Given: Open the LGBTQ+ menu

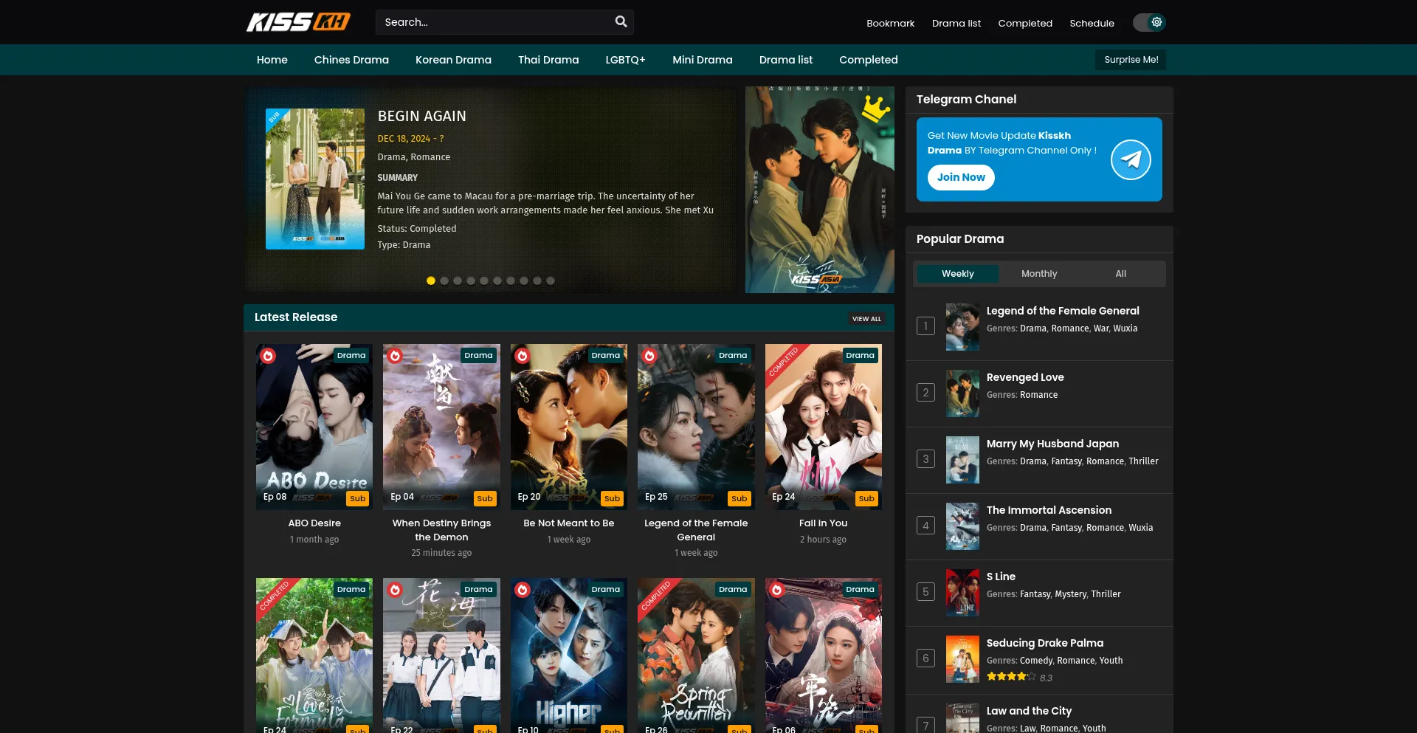Looking at the screenshot, I should [x=626, y=60].
